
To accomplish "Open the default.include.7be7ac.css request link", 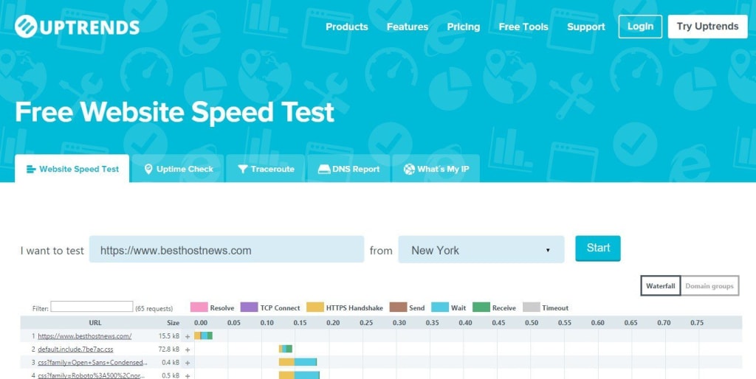I will pos(76,350).
